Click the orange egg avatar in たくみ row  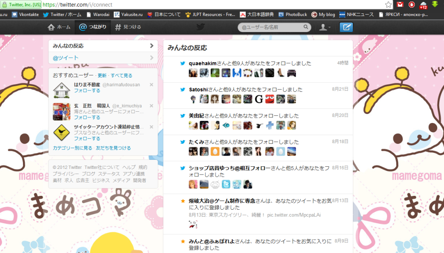point(215,152)
